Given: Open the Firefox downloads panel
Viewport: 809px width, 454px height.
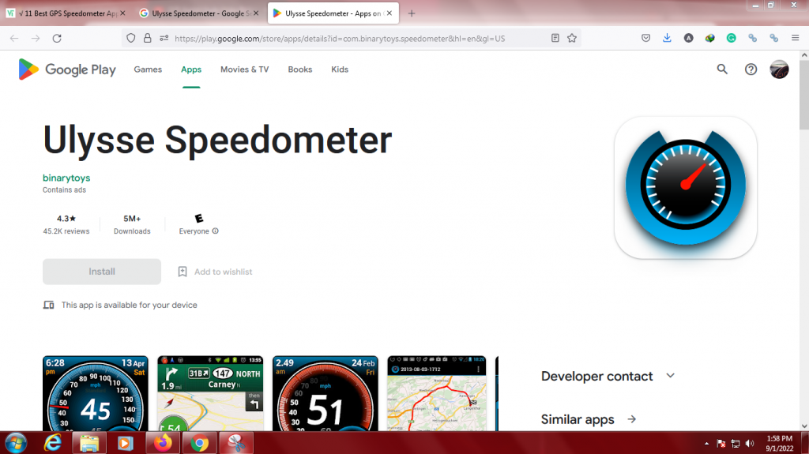Looking at the screenshot, I should pos(667,38).
